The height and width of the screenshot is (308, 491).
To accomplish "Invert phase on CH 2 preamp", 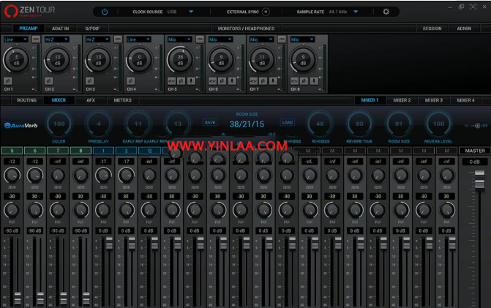I will pos(48,81).
